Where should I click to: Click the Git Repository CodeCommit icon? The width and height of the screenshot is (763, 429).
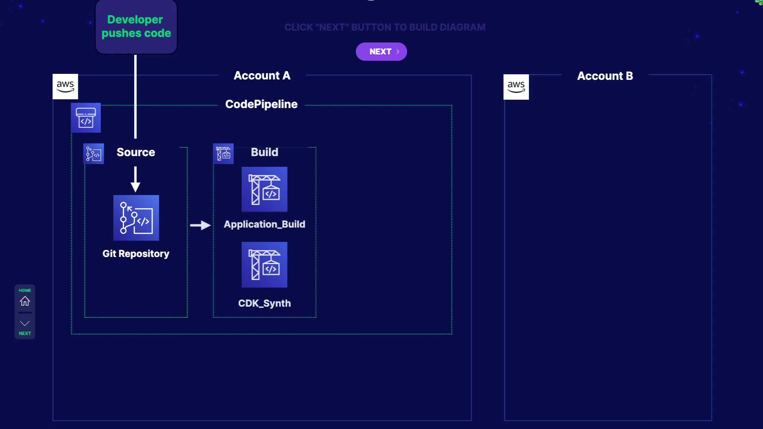pos(136,218)
